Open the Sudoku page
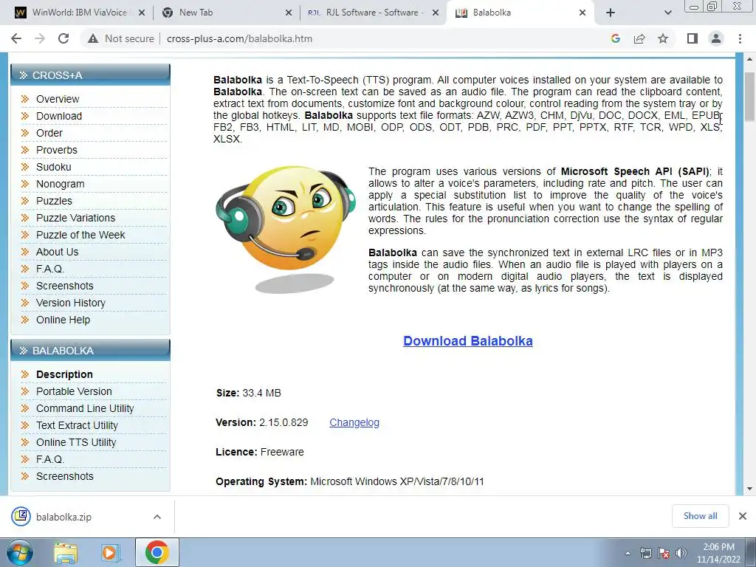Image resolution: width=756 pixels, height=567 pixels. pos(53,167)
